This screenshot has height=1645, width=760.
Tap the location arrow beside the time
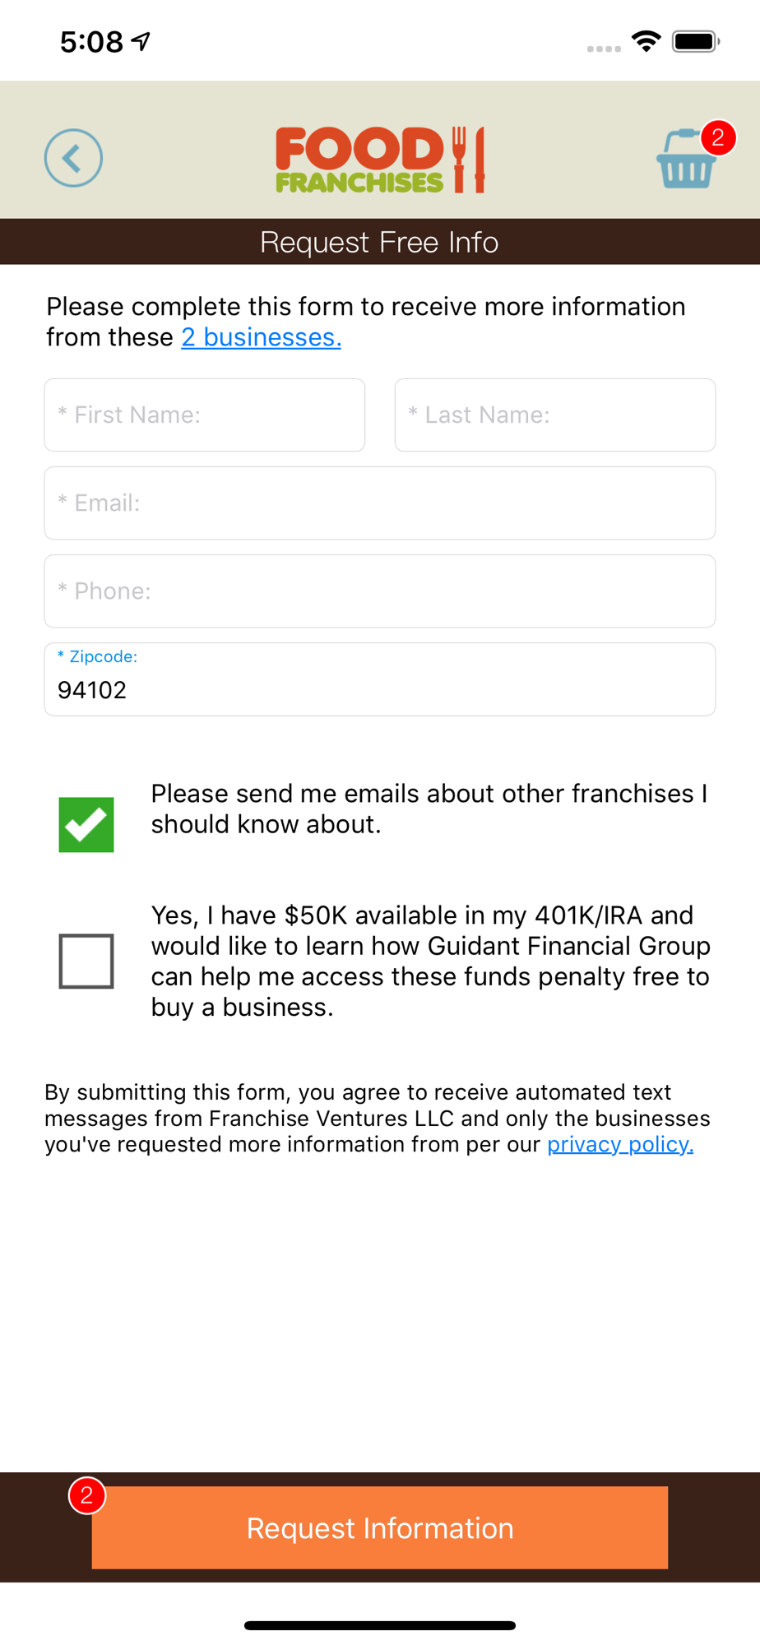coord(141,41)
